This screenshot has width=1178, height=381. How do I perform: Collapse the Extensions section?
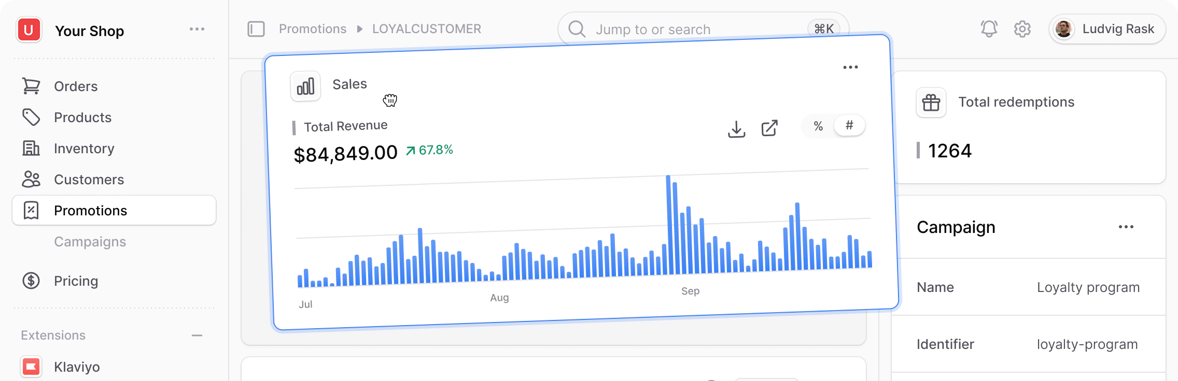(197, 335)
